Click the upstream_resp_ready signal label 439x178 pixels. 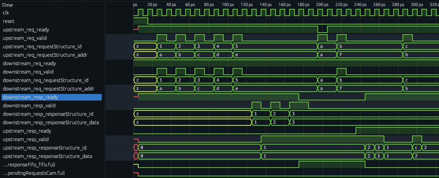coord(27,131)
